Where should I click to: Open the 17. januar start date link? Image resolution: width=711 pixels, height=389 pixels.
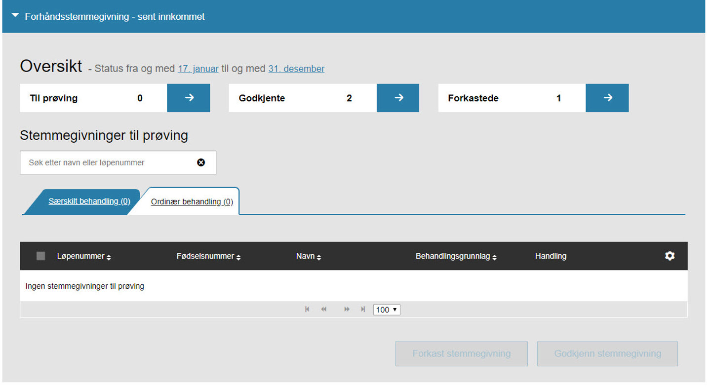[198, 69]
